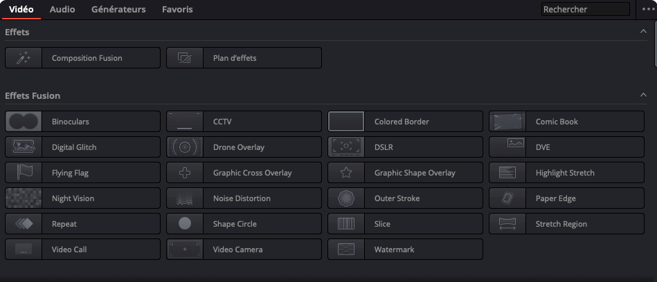Select the Graphic Shape Overlay star icon
Viewport: 657px width, 282px height.
(346, 173)
